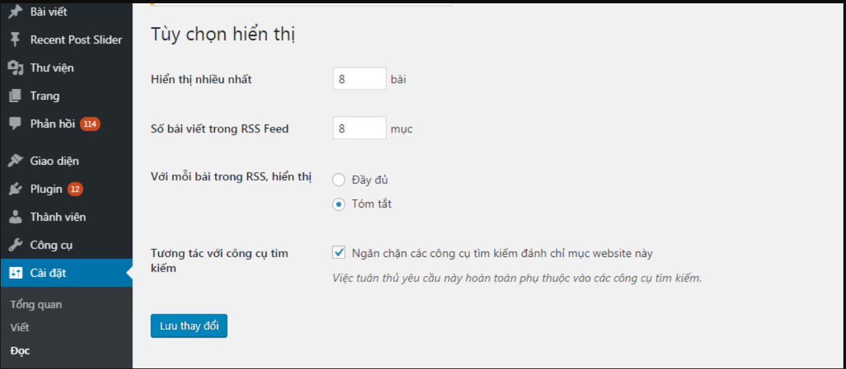This screenshot has width=846, height=369.
Task: Click the Với mỗi bài trong RSS label
Action: [x=231, y=177]
